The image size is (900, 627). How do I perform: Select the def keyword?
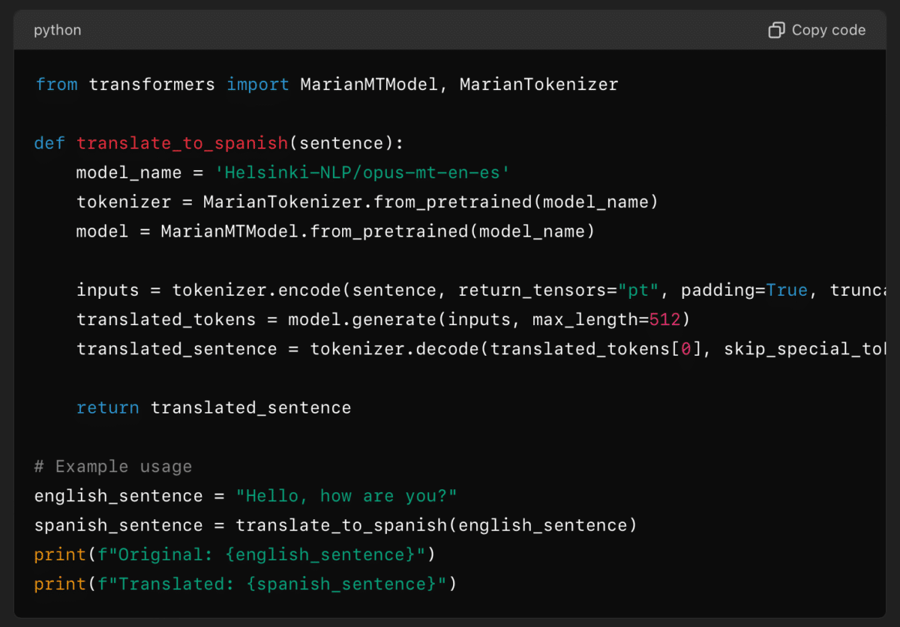click(x=49, y=143)
